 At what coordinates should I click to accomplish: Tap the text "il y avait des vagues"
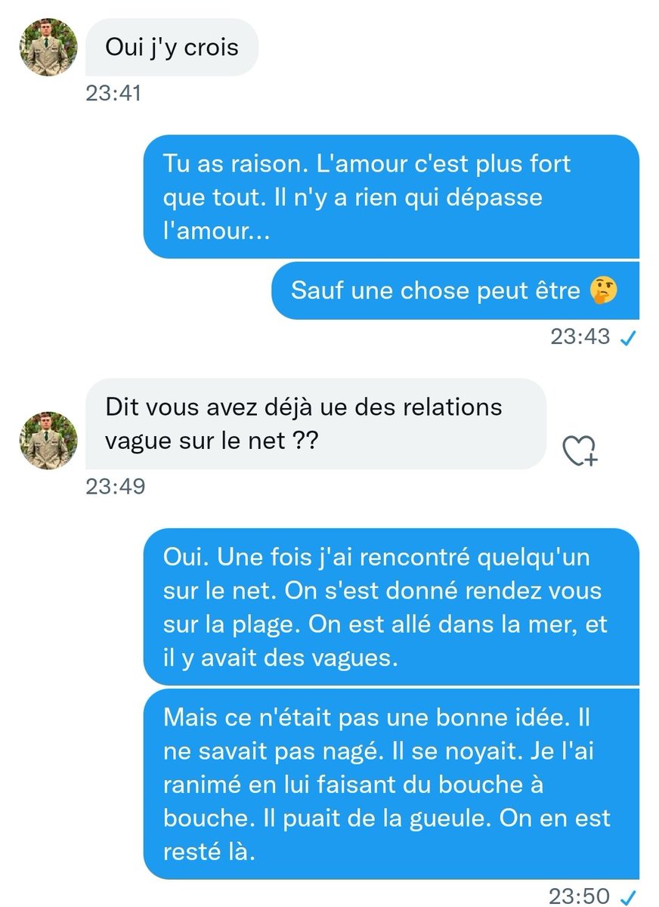click(x=280, y=658)
